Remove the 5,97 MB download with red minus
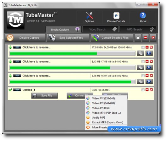 [147, 76]
